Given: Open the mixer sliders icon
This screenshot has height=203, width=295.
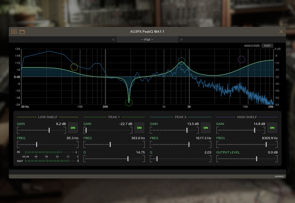Looking at the screenshot, I should point(14,32).
